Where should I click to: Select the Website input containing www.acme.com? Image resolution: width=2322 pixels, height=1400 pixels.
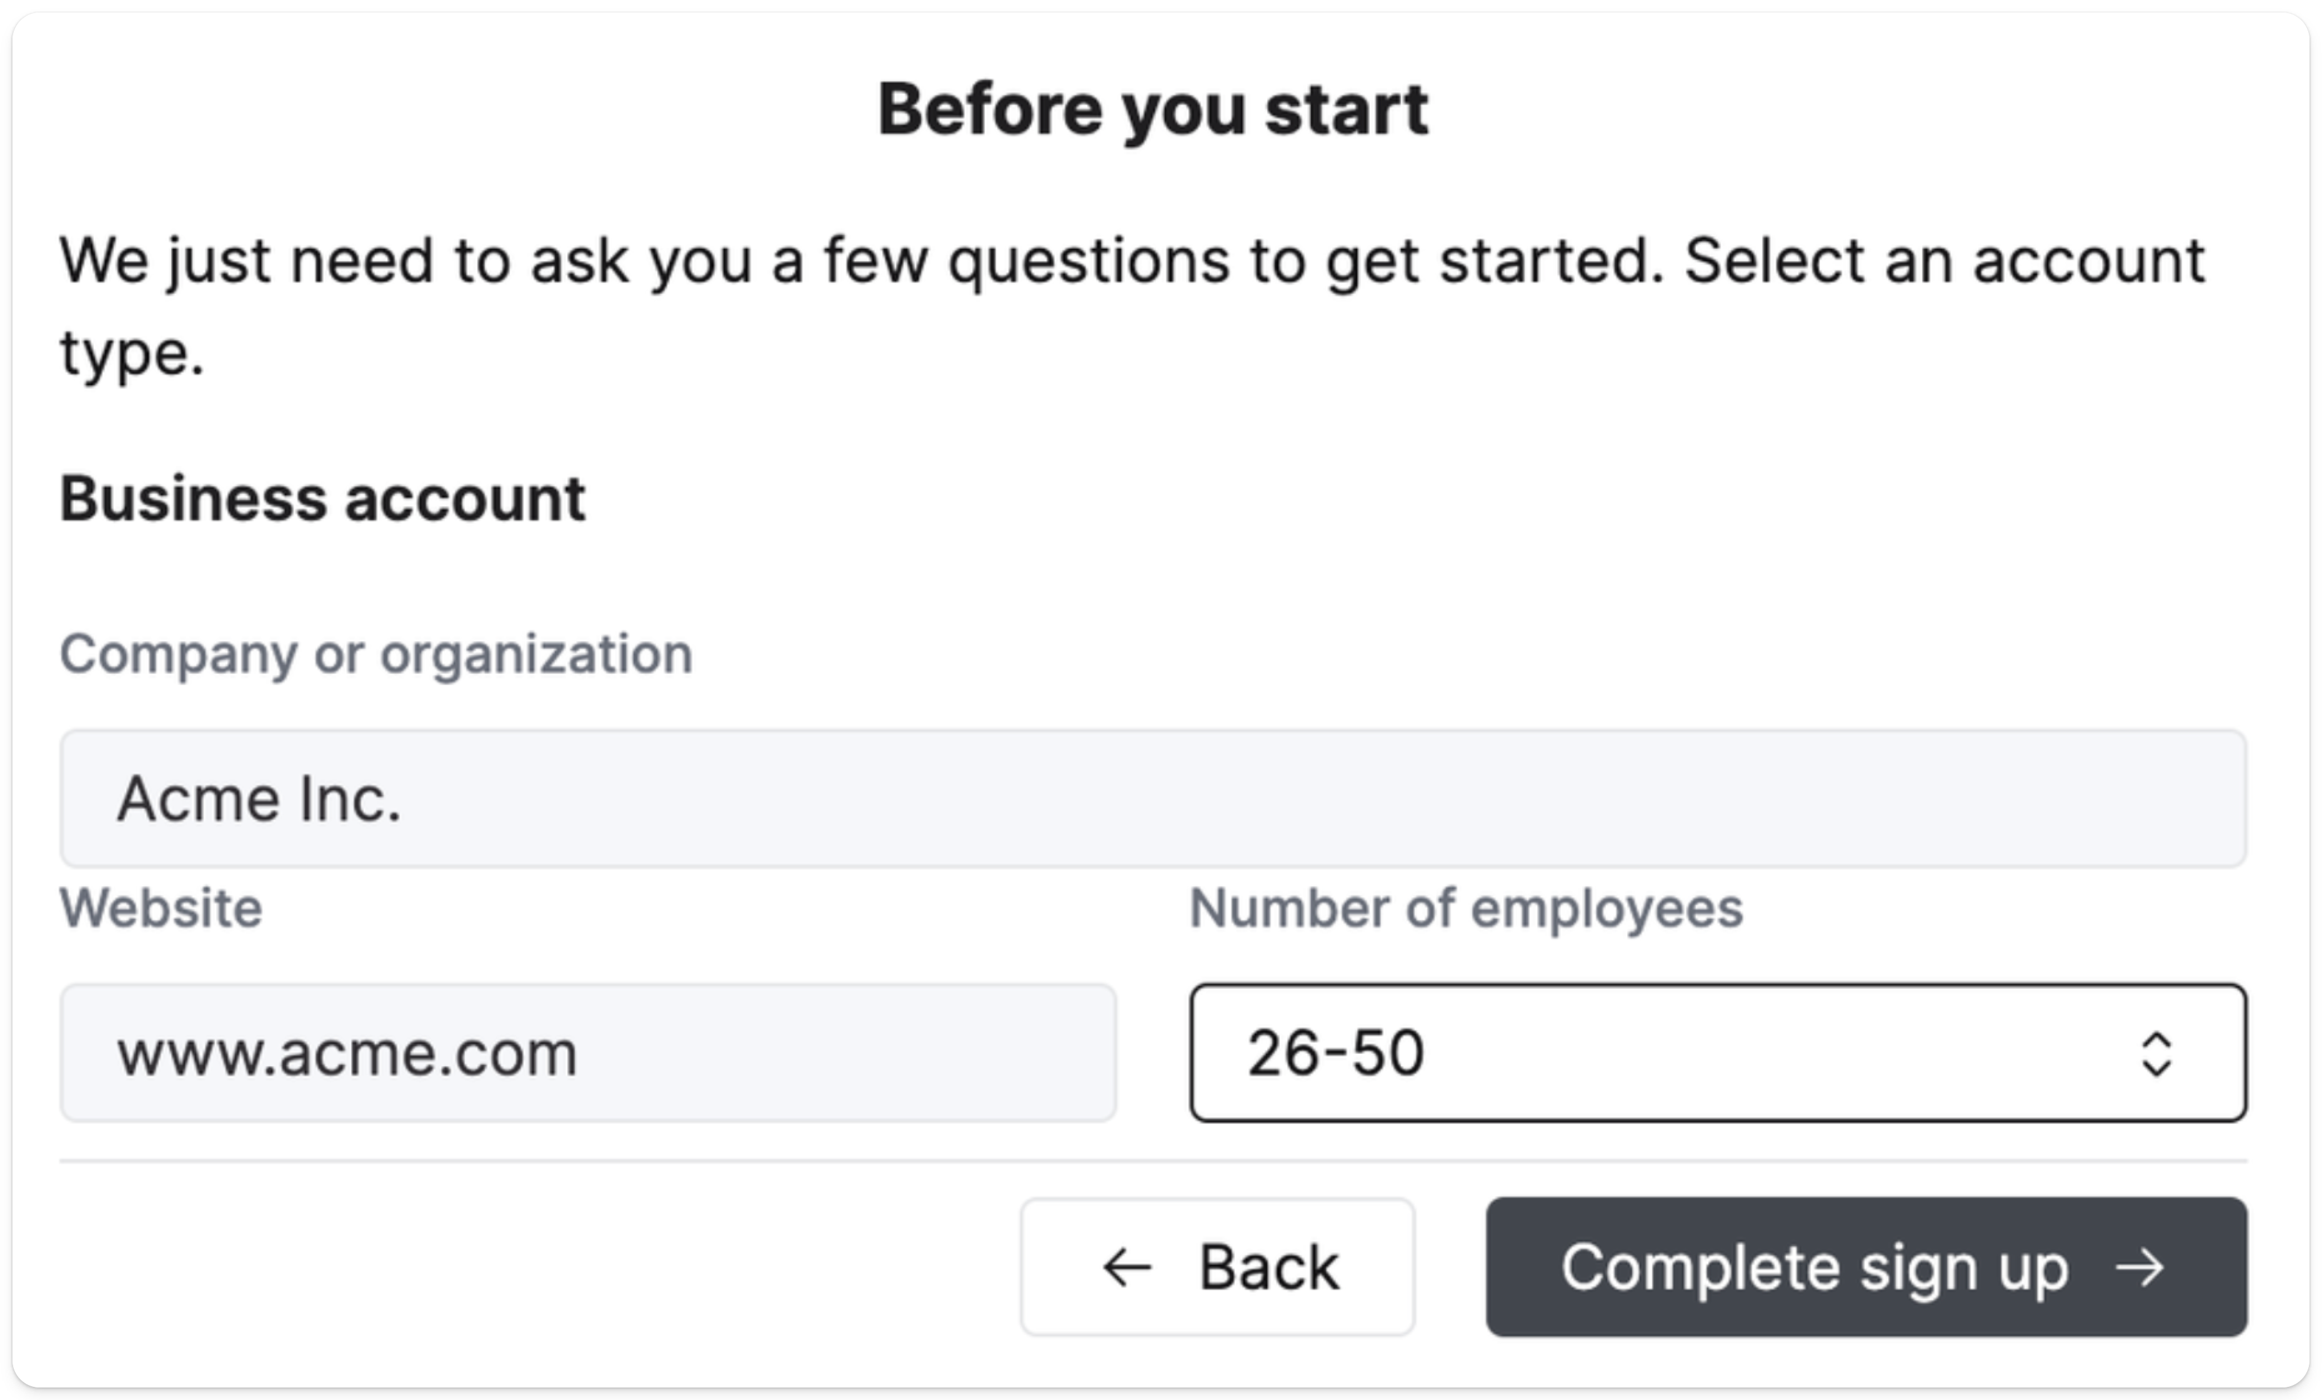[x=589, y=1053]
